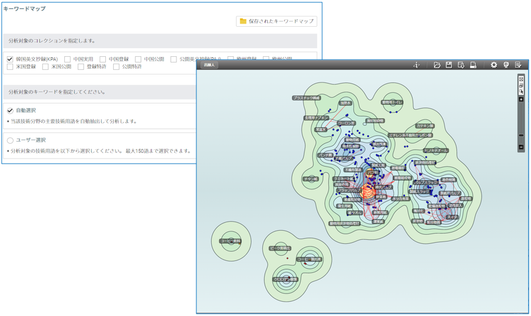531x316 pixels.
Task: Click the zoom slider handle
Action: point(521,135)
